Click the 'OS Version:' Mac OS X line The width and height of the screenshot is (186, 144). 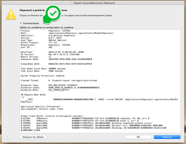[x=50, y=54]
